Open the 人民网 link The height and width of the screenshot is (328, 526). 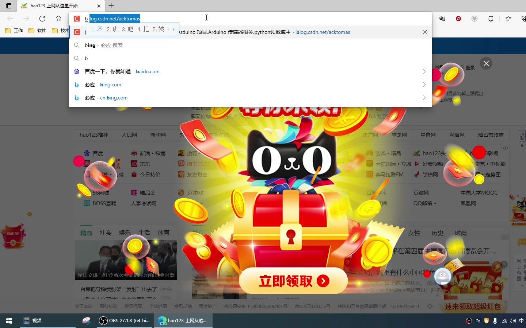(129, 135)
